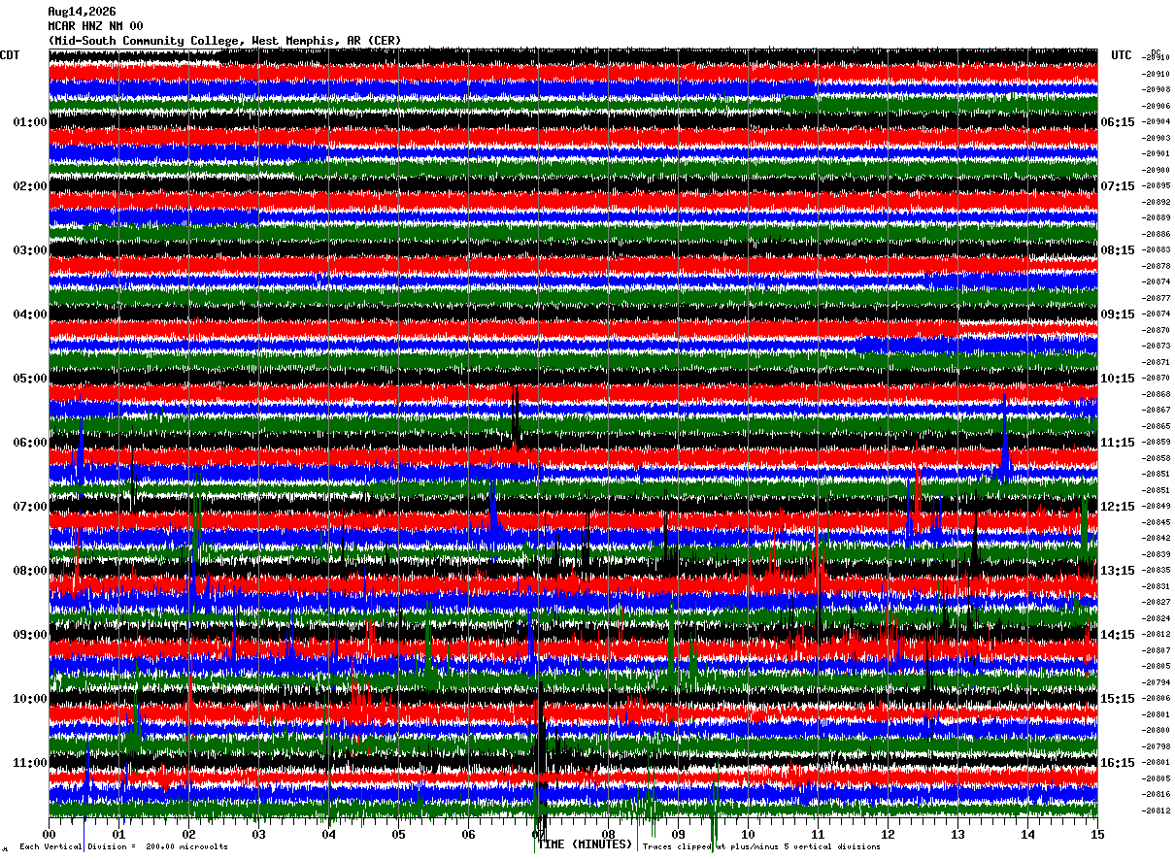Click the DC offset value -20812

[1157, 810]
